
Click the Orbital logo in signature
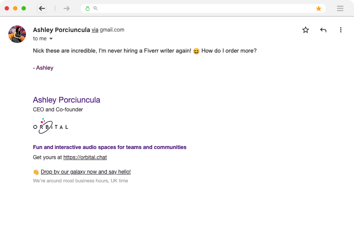point(51,126)
